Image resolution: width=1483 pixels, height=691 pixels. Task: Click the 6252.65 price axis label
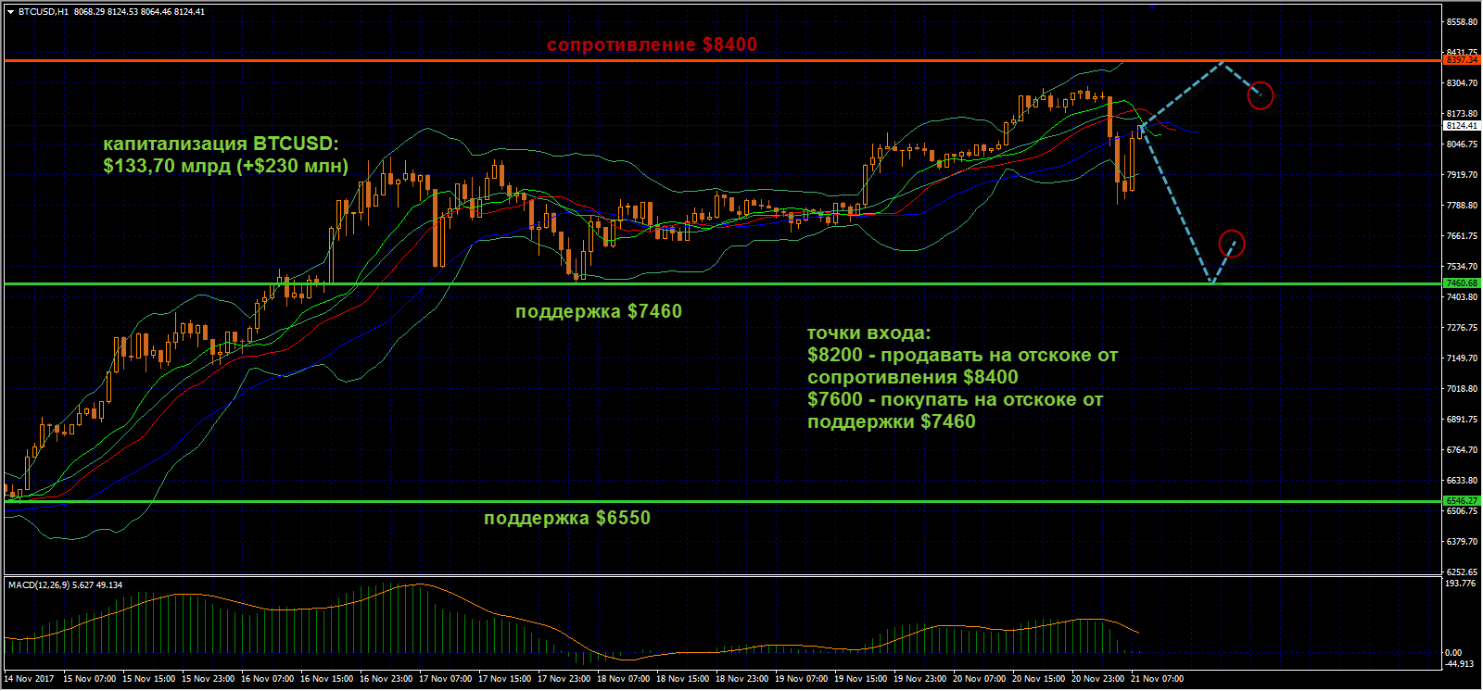click(x=1462, y=572)
